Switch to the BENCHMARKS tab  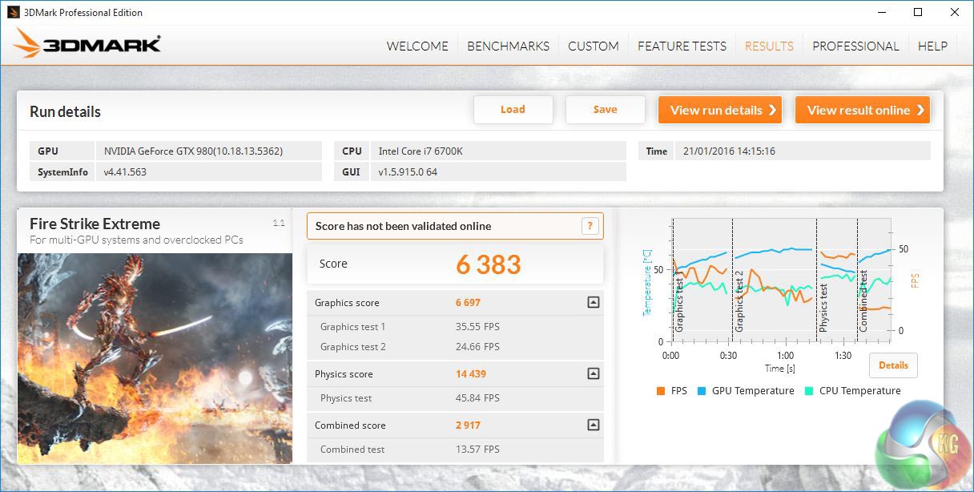[508, 46]
